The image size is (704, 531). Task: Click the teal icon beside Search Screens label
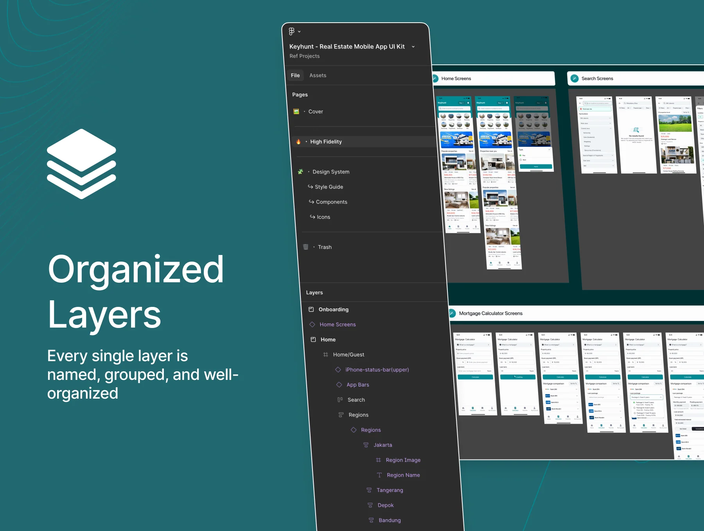[575, 78]
